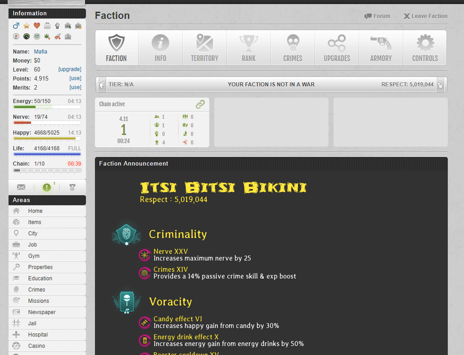Click the gold star level icon
This screenshot has width=464, height=355.
pos(27,26)
